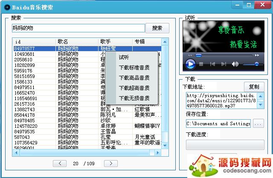Click singer 陈羽凡 in the list
The image size is (273, 178).
(x=108, y=115)
